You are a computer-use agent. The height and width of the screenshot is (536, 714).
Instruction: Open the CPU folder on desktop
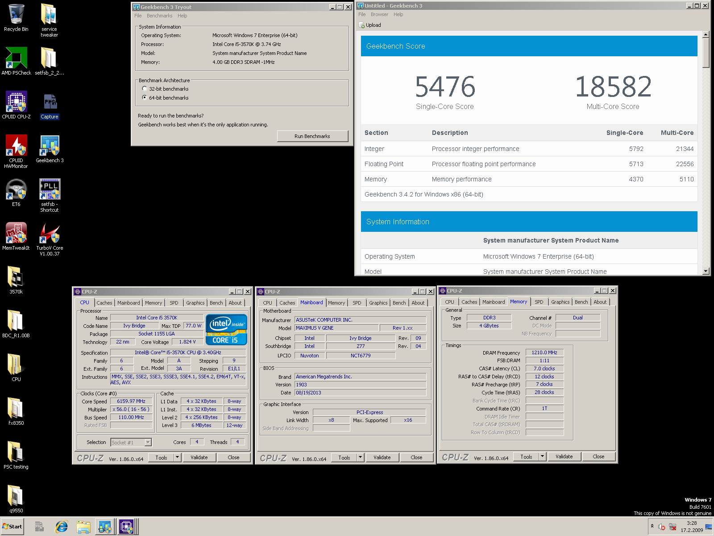pyautogui.click(x=16, y=368)
